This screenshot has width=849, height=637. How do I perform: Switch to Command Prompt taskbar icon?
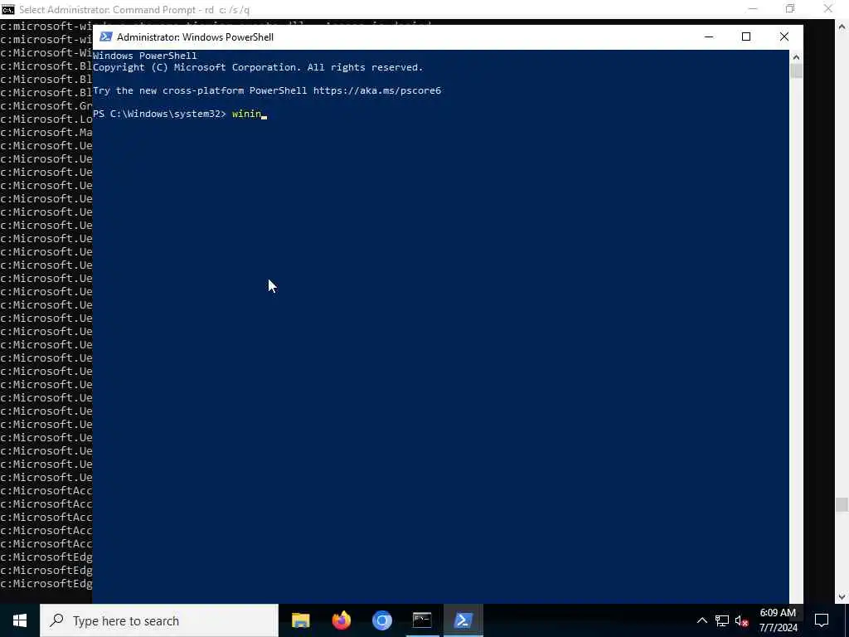point(422,620)
